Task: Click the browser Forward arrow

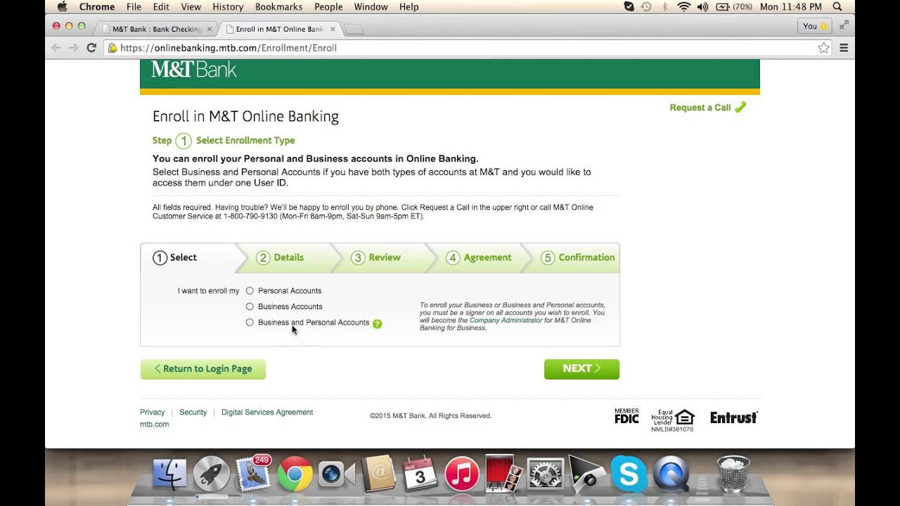Action: click(x=73, y=48)
